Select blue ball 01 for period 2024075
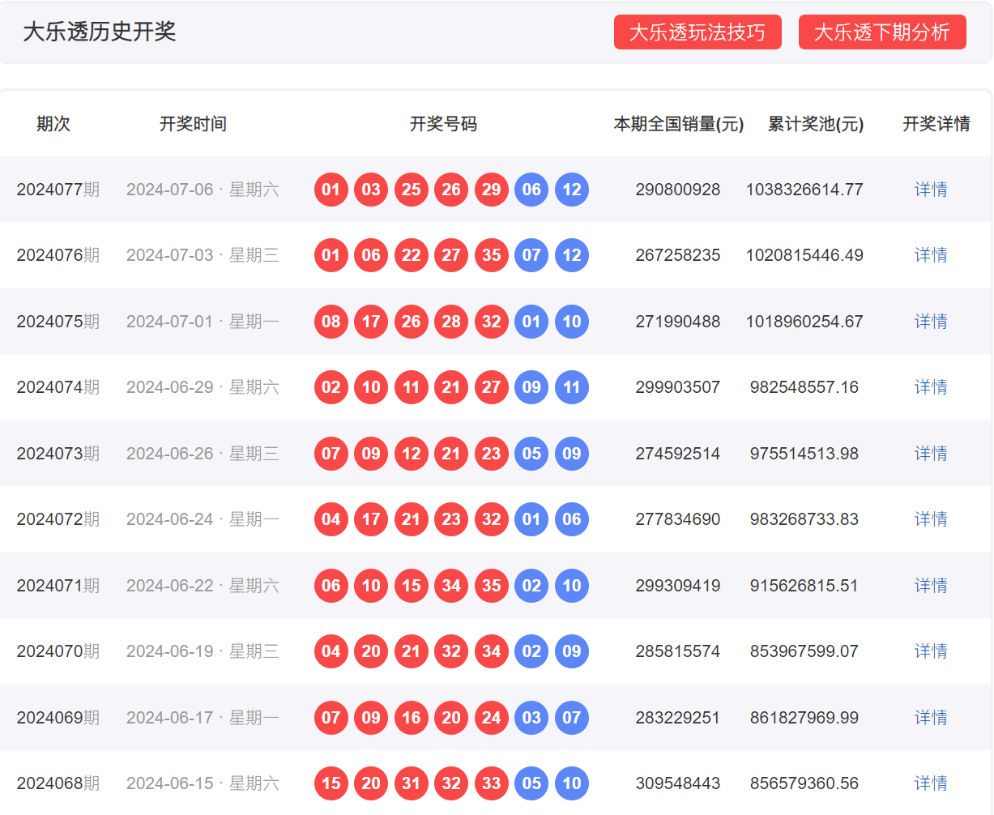Screen dimensions: 994x815 coord(531,321)
